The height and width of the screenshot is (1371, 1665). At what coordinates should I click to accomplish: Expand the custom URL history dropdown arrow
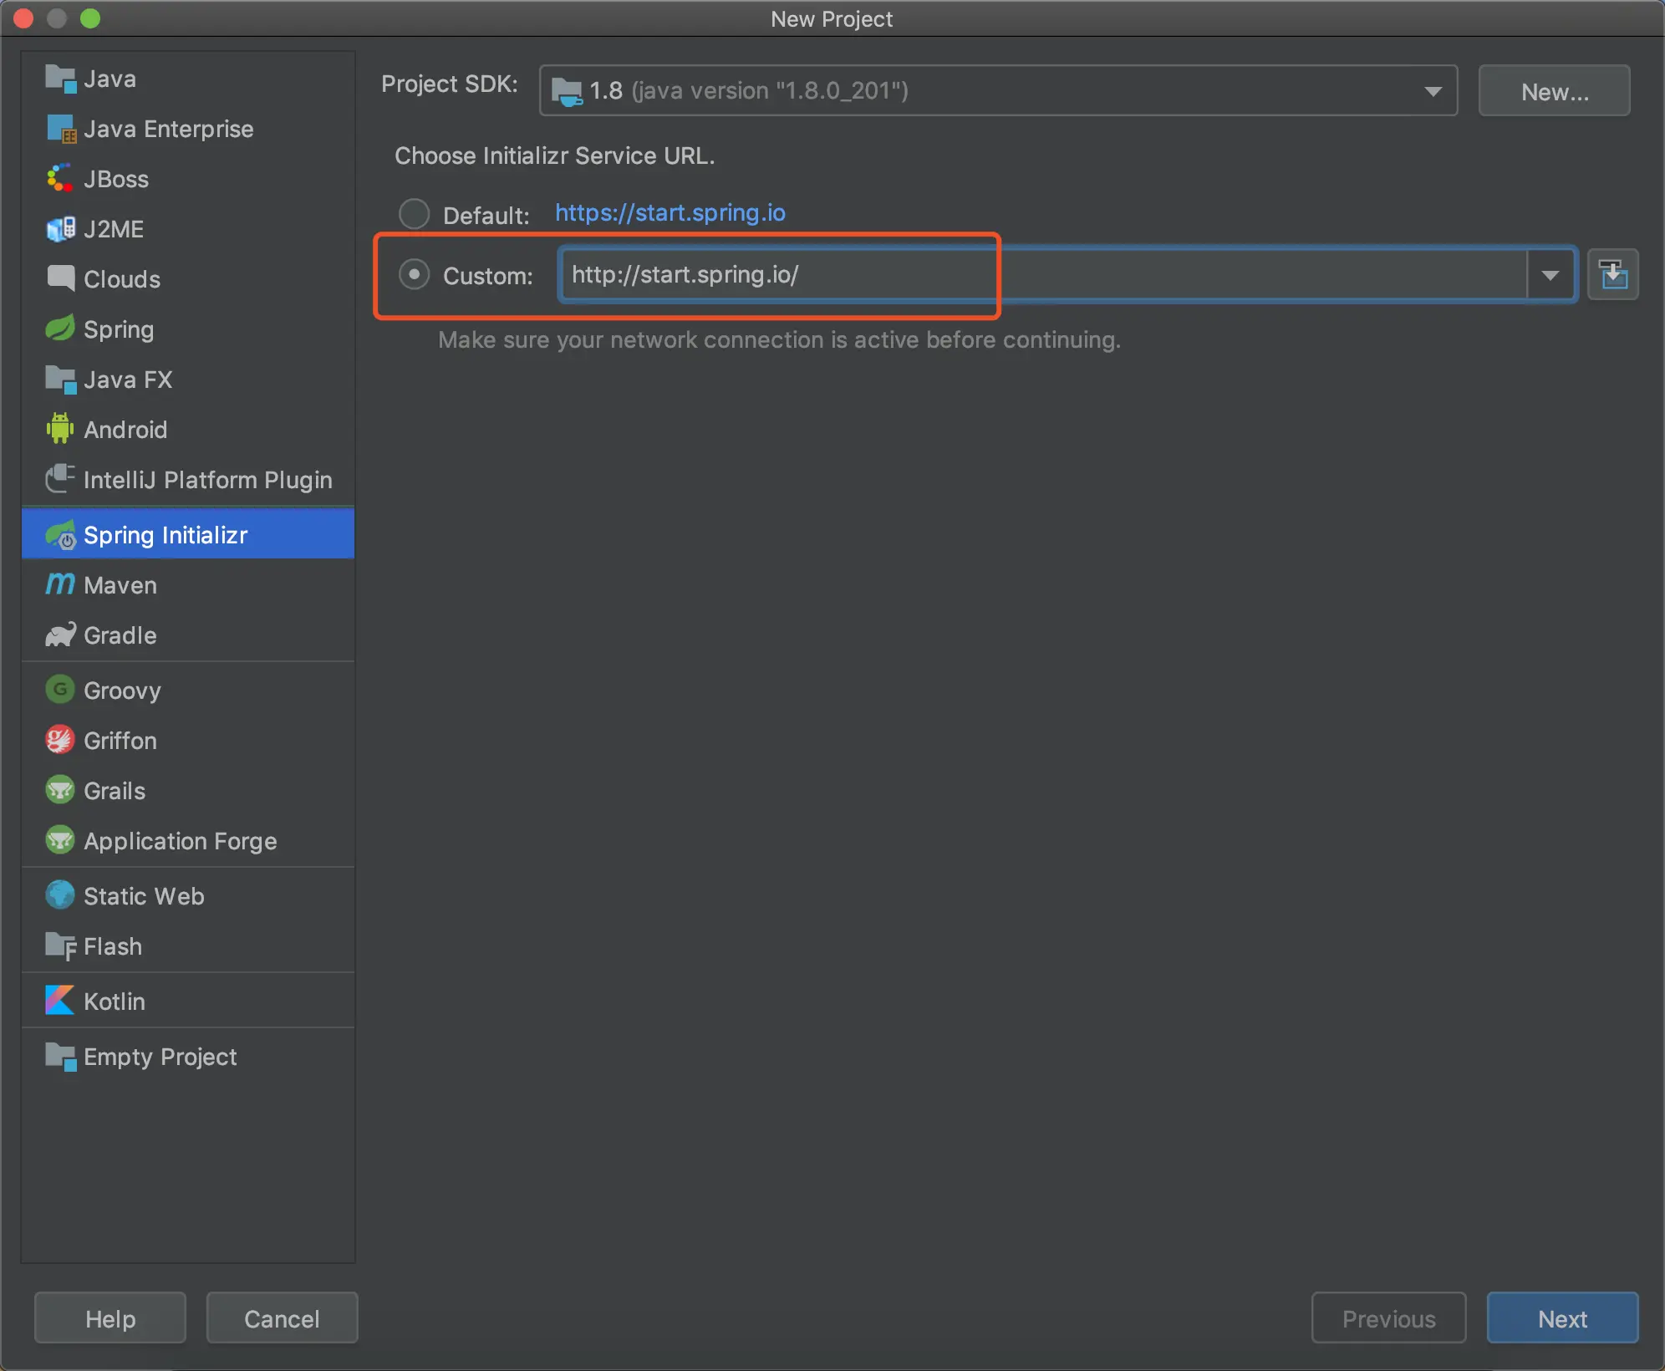pos(1550,275)
